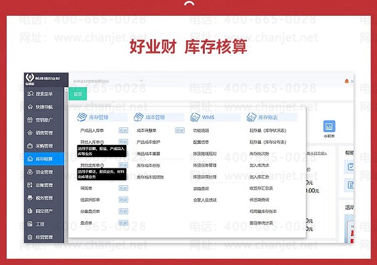The image size is (377, 265).
Task: Click the blue chart report icon
Action: [329, 126]
